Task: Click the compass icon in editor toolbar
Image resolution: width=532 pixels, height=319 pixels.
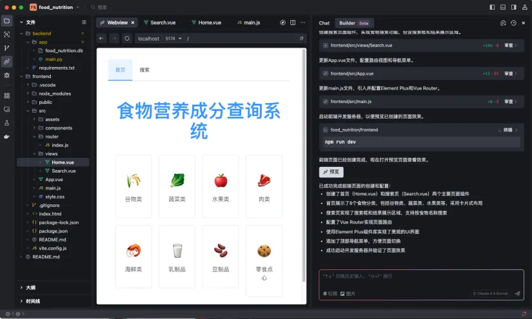Action: pyautogui.click(x=282, y=23)
